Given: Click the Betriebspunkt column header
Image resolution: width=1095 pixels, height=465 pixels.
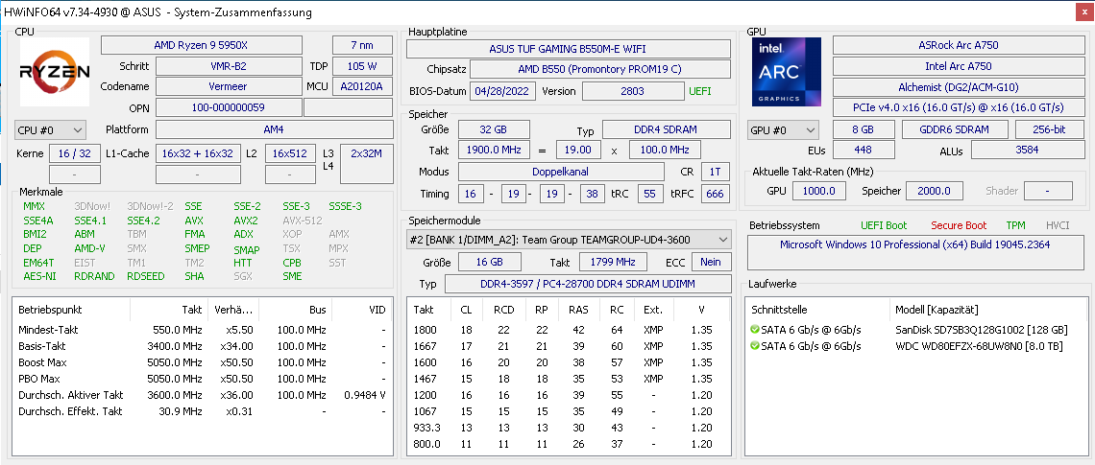Looking at the screenshot, I should [x=71, y=310].
